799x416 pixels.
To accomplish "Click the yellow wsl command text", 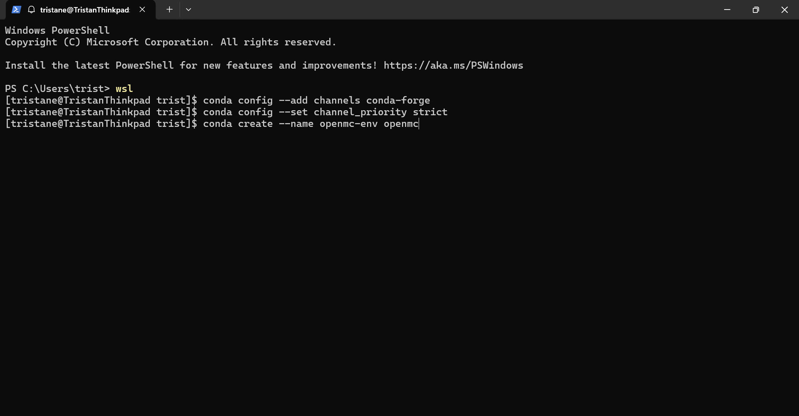I will (124, 89).
